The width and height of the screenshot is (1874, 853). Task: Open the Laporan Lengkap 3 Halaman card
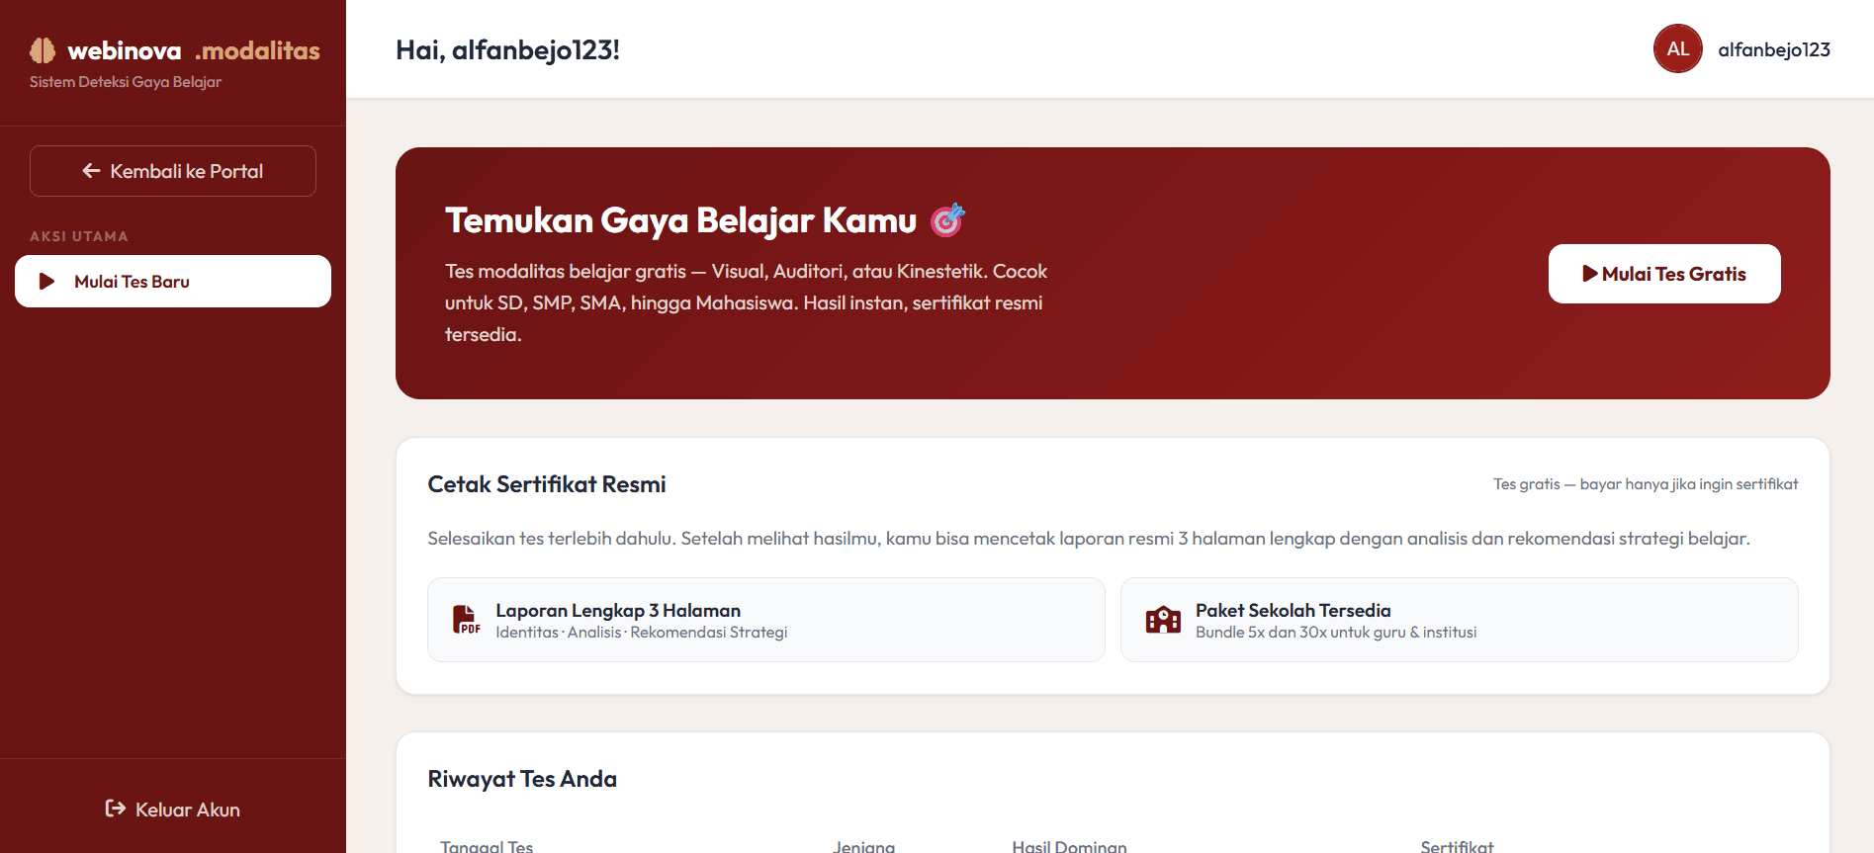pos(766,620)
